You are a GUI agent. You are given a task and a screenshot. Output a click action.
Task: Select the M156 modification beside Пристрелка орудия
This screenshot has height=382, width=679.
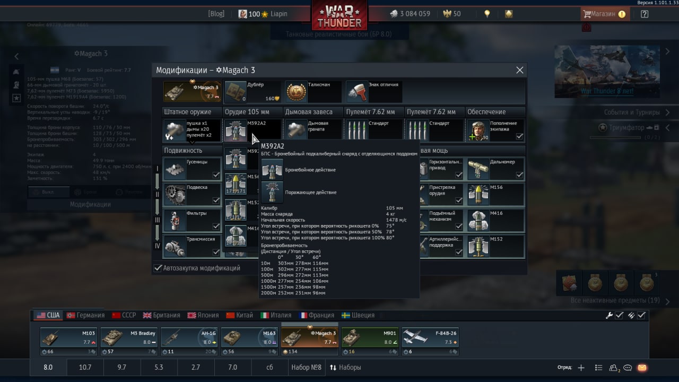[x=495, y=194]
